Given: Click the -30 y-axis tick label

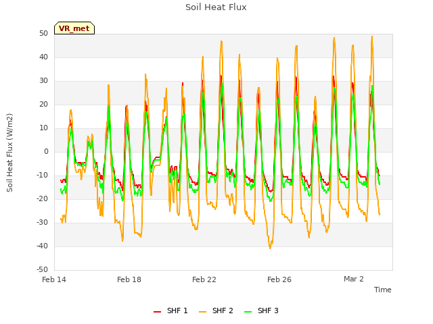Looking at the screenshot, I should click(43, 222).
